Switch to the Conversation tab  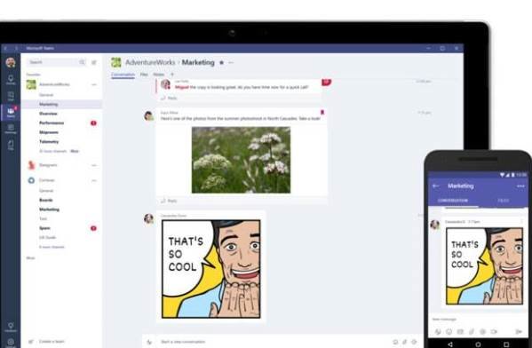click(x=123, y=75)
